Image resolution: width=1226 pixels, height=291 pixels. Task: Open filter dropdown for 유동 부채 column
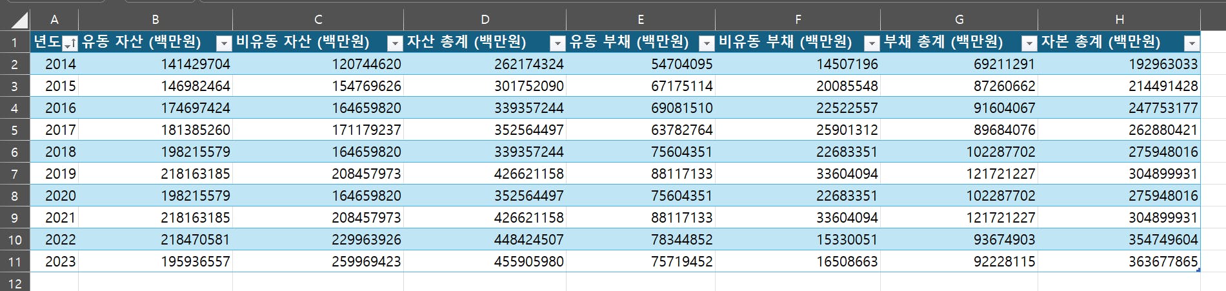pos(707,43)
